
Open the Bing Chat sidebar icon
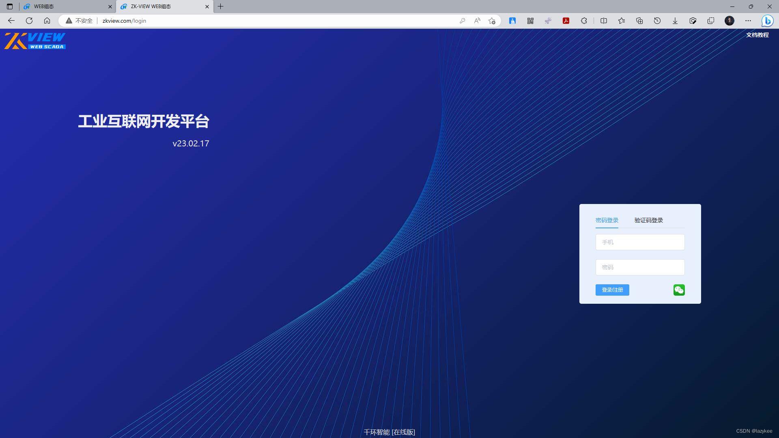[x=767, y=21]
